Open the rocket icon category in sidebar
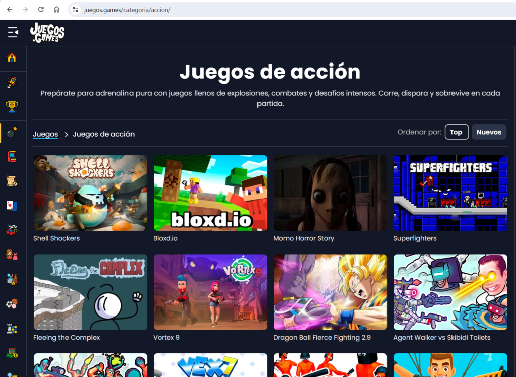516x377 pixels. [12, 82]
